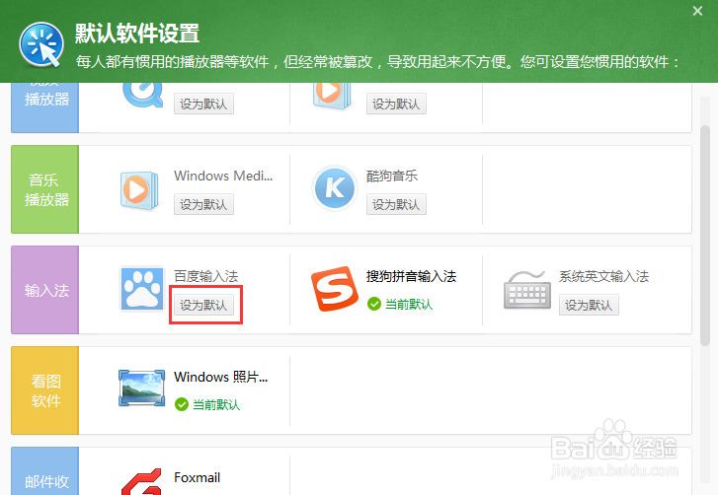Click 当前默认 status under 搜狗拼音输入法
718x495 pixels.
400,304
